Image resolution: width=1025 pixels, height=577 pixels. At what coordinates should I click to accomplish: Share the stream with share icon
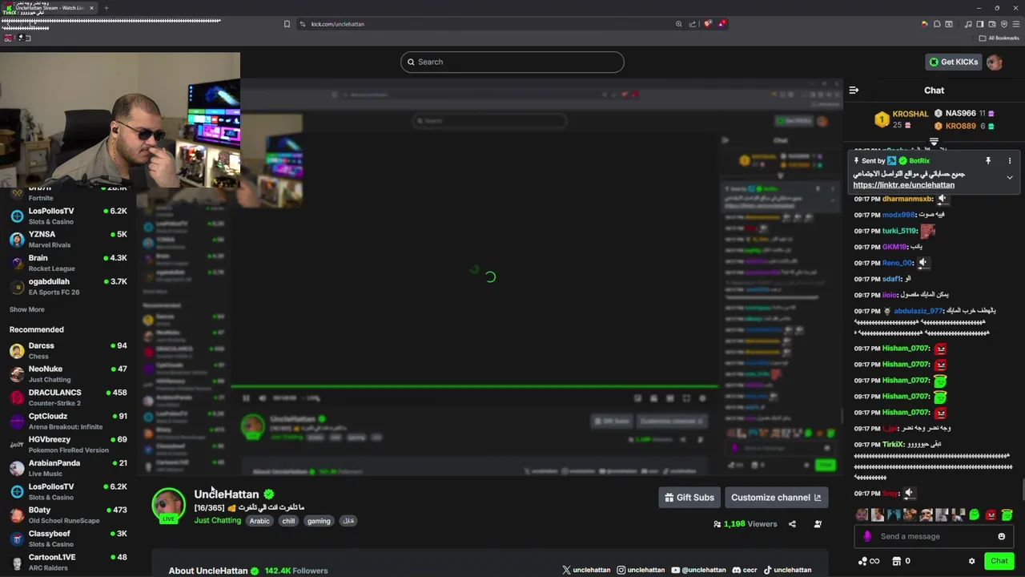[x=792, y=524]
